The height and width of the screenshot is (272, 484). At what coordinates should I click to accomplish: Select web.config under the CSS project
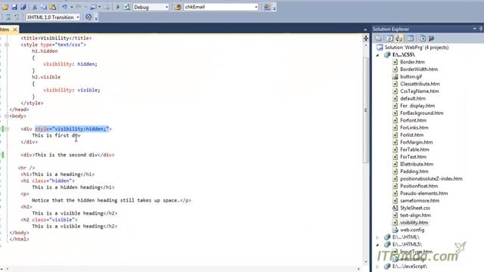click(411, 230)
